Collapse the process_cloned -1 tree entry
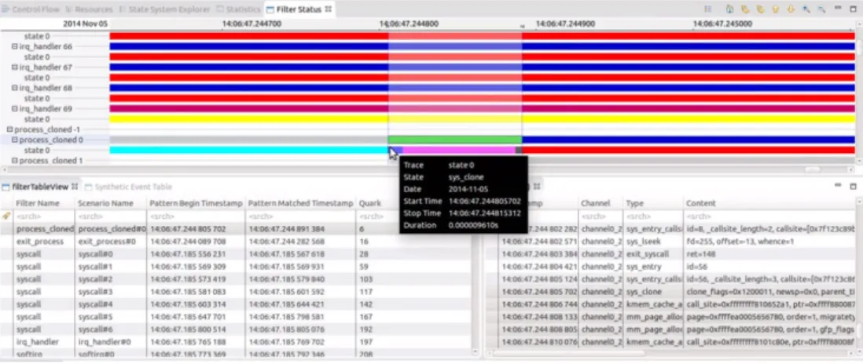 coord(10,129)
